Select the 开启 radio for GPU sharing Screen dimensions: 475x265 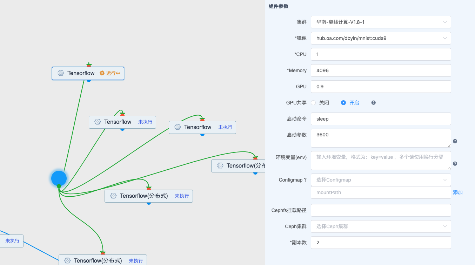343,103
